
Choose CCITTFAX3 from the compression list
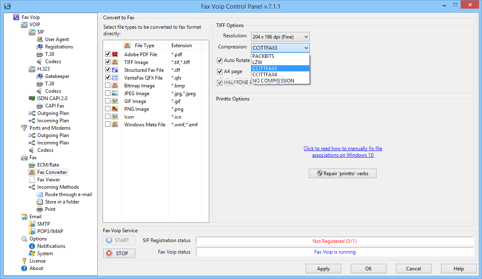coord(280,68)
